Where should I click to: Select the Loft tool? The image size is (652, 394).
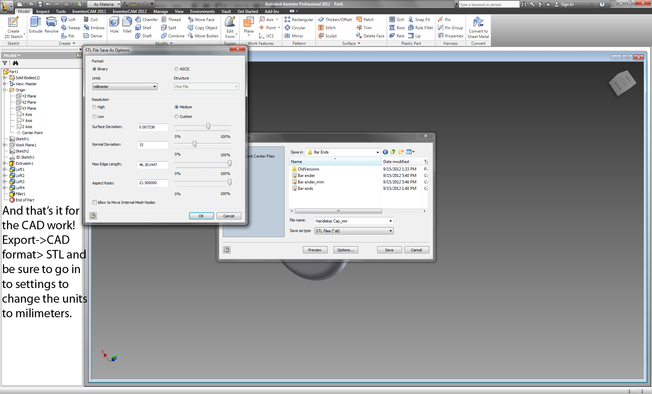tap(68, 20)
